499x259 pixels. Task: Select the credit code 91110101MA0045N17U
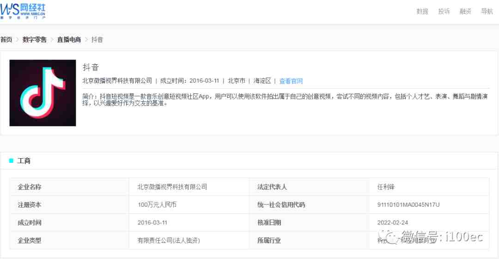tap(408, 205)
